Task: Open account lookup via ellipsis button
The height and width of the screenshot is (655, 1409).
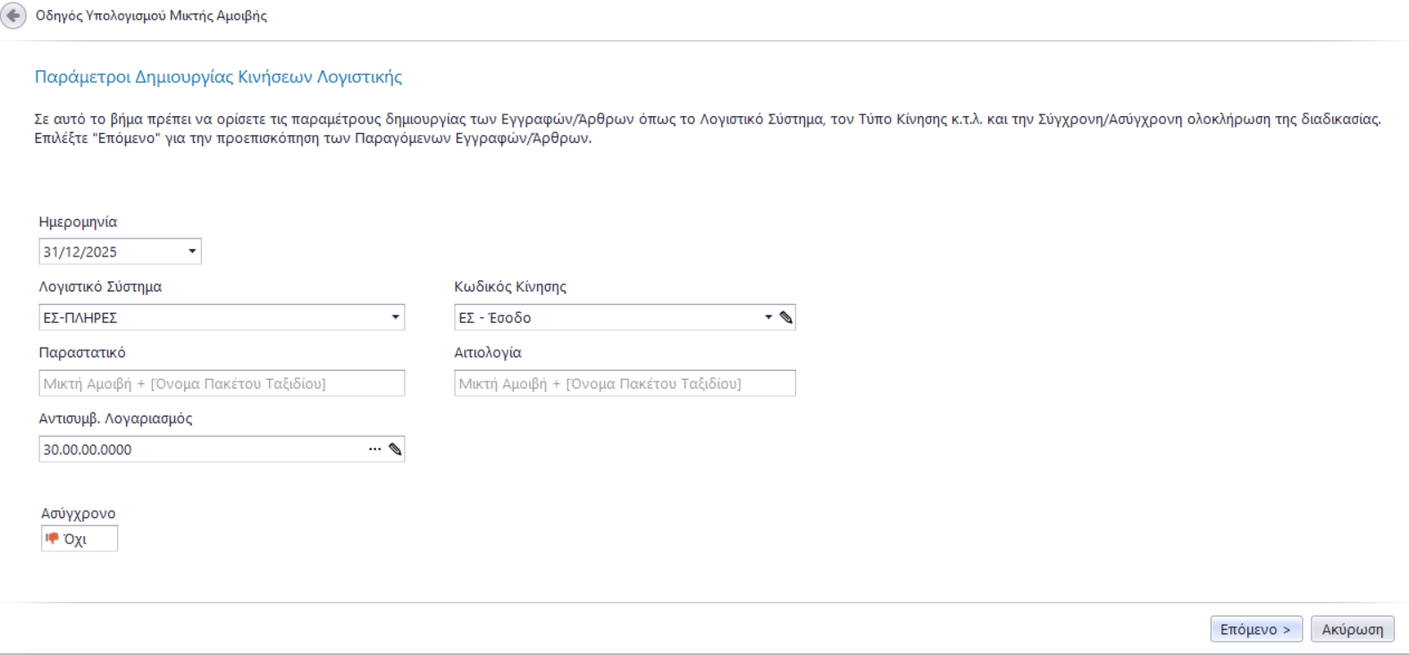Action: point(374,449)
